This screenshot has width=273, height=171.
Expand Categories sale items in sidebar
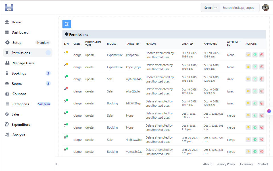pyautogui.click(x=28, y=104)
